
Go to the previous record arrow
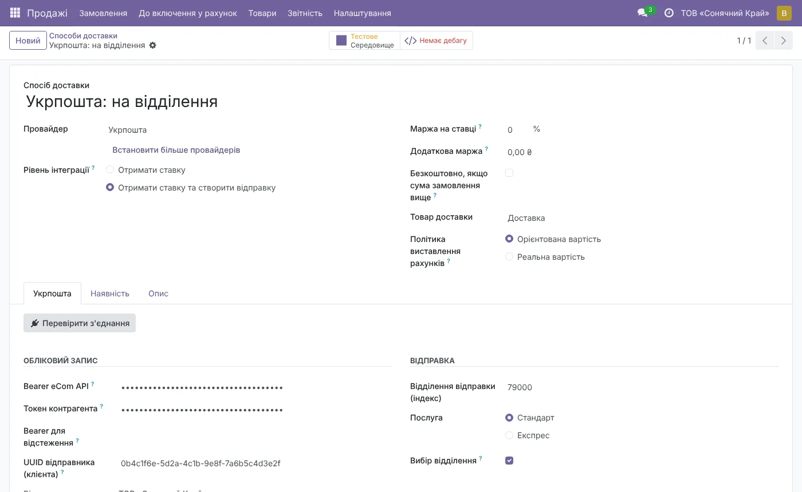(765, 41)
